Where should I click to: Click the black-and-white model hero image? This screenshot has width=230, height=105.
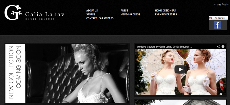(77, 73)
